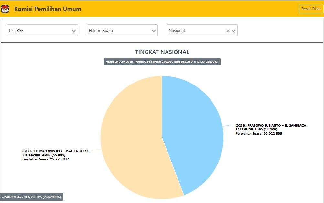324x203 pixels.
Task: Click the bottom-left 240.980 dari 813.350 TPS badge
Action: click(32, 197)
